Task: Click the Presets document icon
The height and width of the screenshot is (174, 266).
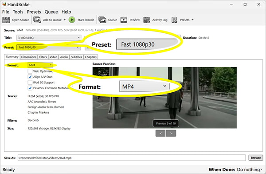Action: 174,20
